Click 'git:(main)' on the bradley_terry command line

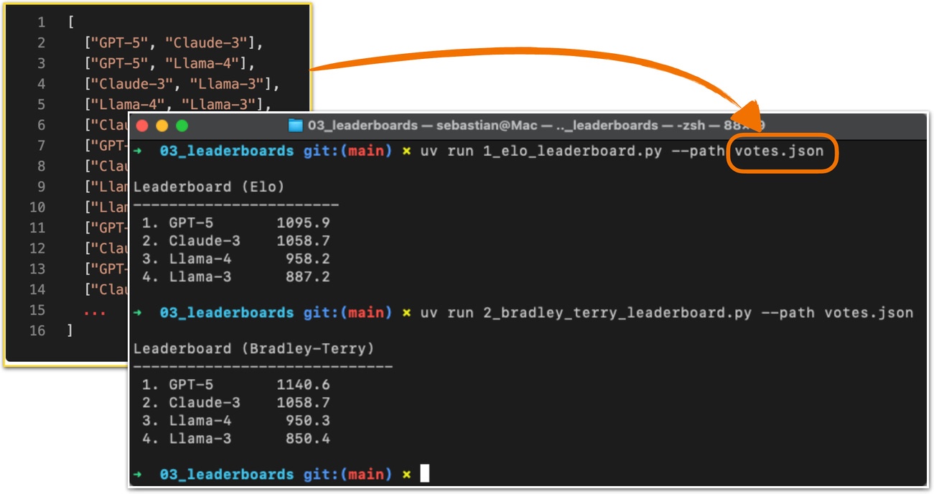347,313
